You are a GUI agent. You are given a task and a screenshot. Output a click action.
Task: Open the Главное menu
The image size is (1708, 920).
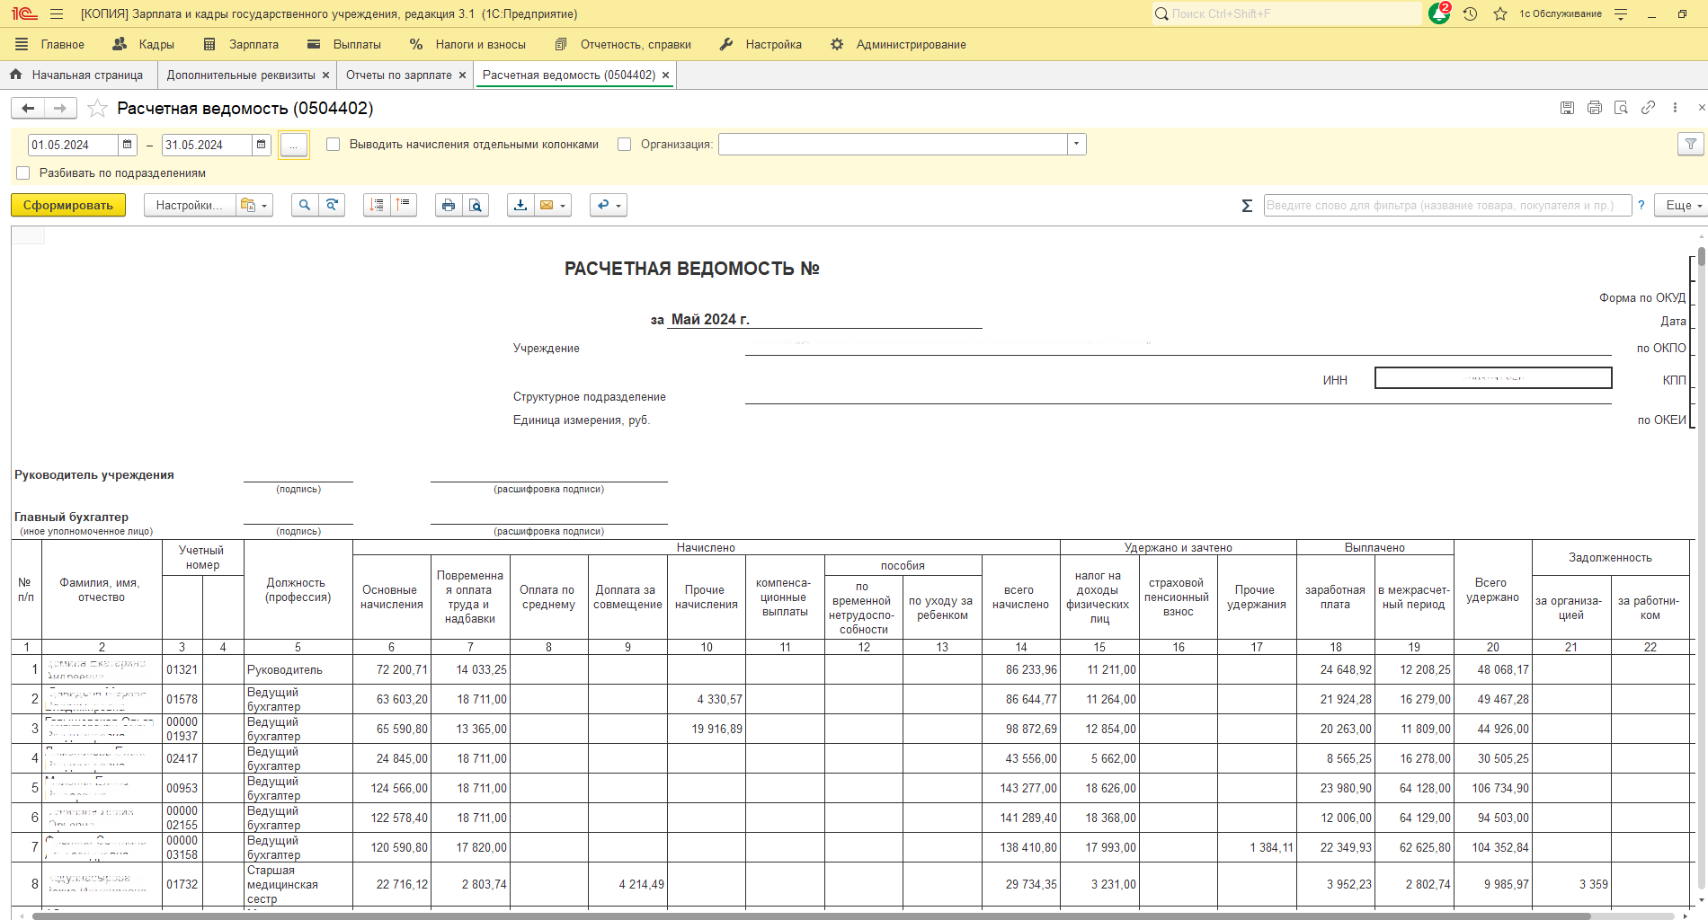[50, 44]
